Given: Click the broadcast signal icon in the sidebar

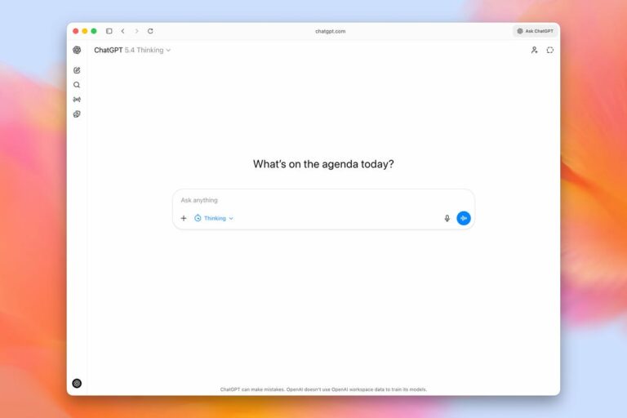Looking at the screenshot, I should [x=77, y=100].
